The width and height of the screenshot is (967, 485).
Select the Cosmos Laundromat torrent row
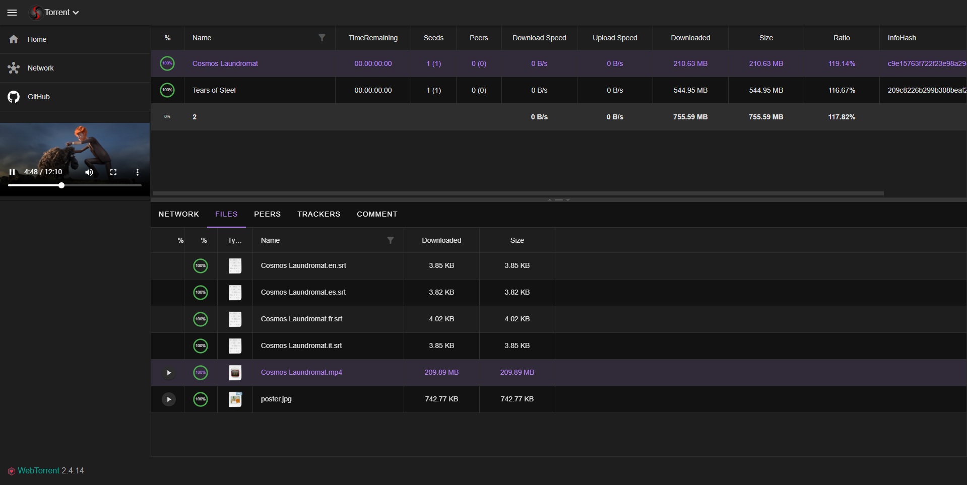coord(559,63)
